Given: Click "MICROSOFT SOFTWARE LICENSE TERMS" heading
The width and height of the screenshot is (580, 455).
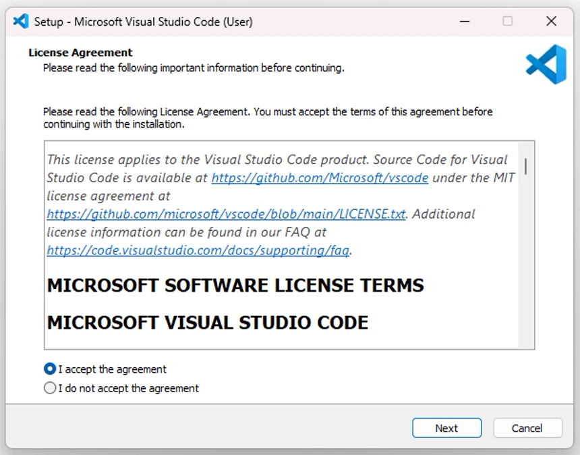Looking at the screenshot, I should pos(235,285).
